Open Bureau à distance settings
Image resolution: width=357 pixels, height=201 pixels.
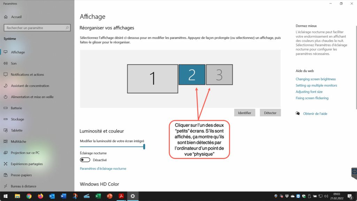tap(23, 186)
